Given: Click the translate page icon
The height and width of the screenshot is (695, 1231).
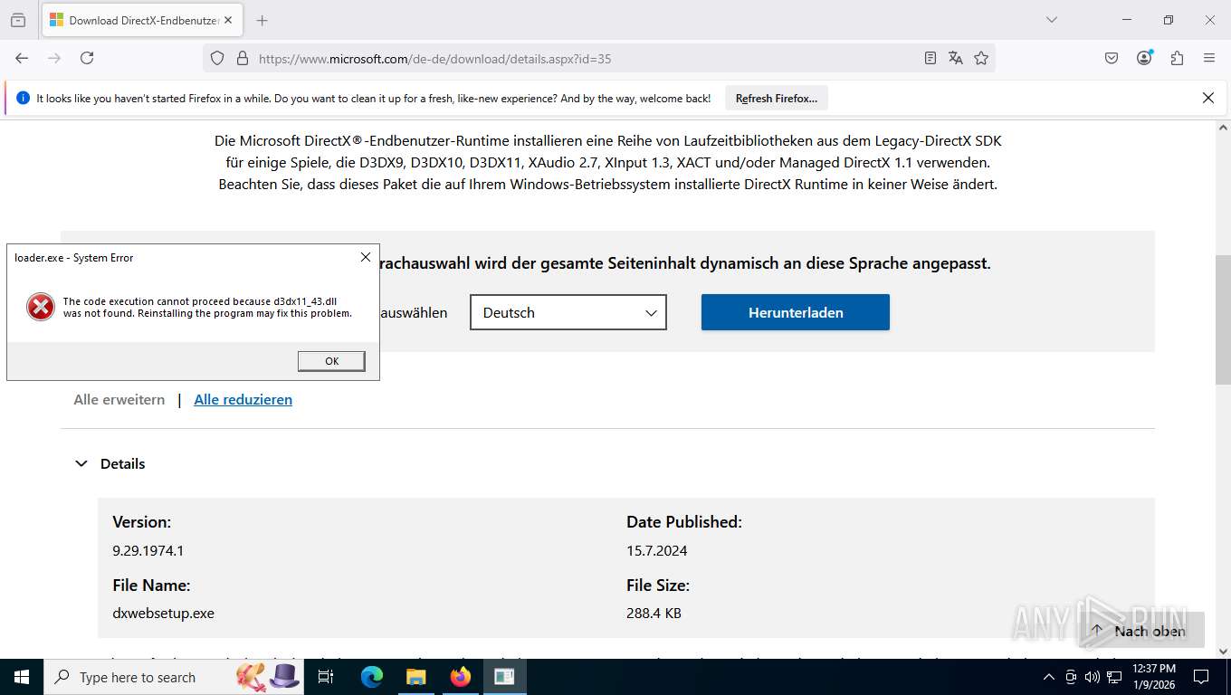Looking at the screenshot, I should [955, 58].
